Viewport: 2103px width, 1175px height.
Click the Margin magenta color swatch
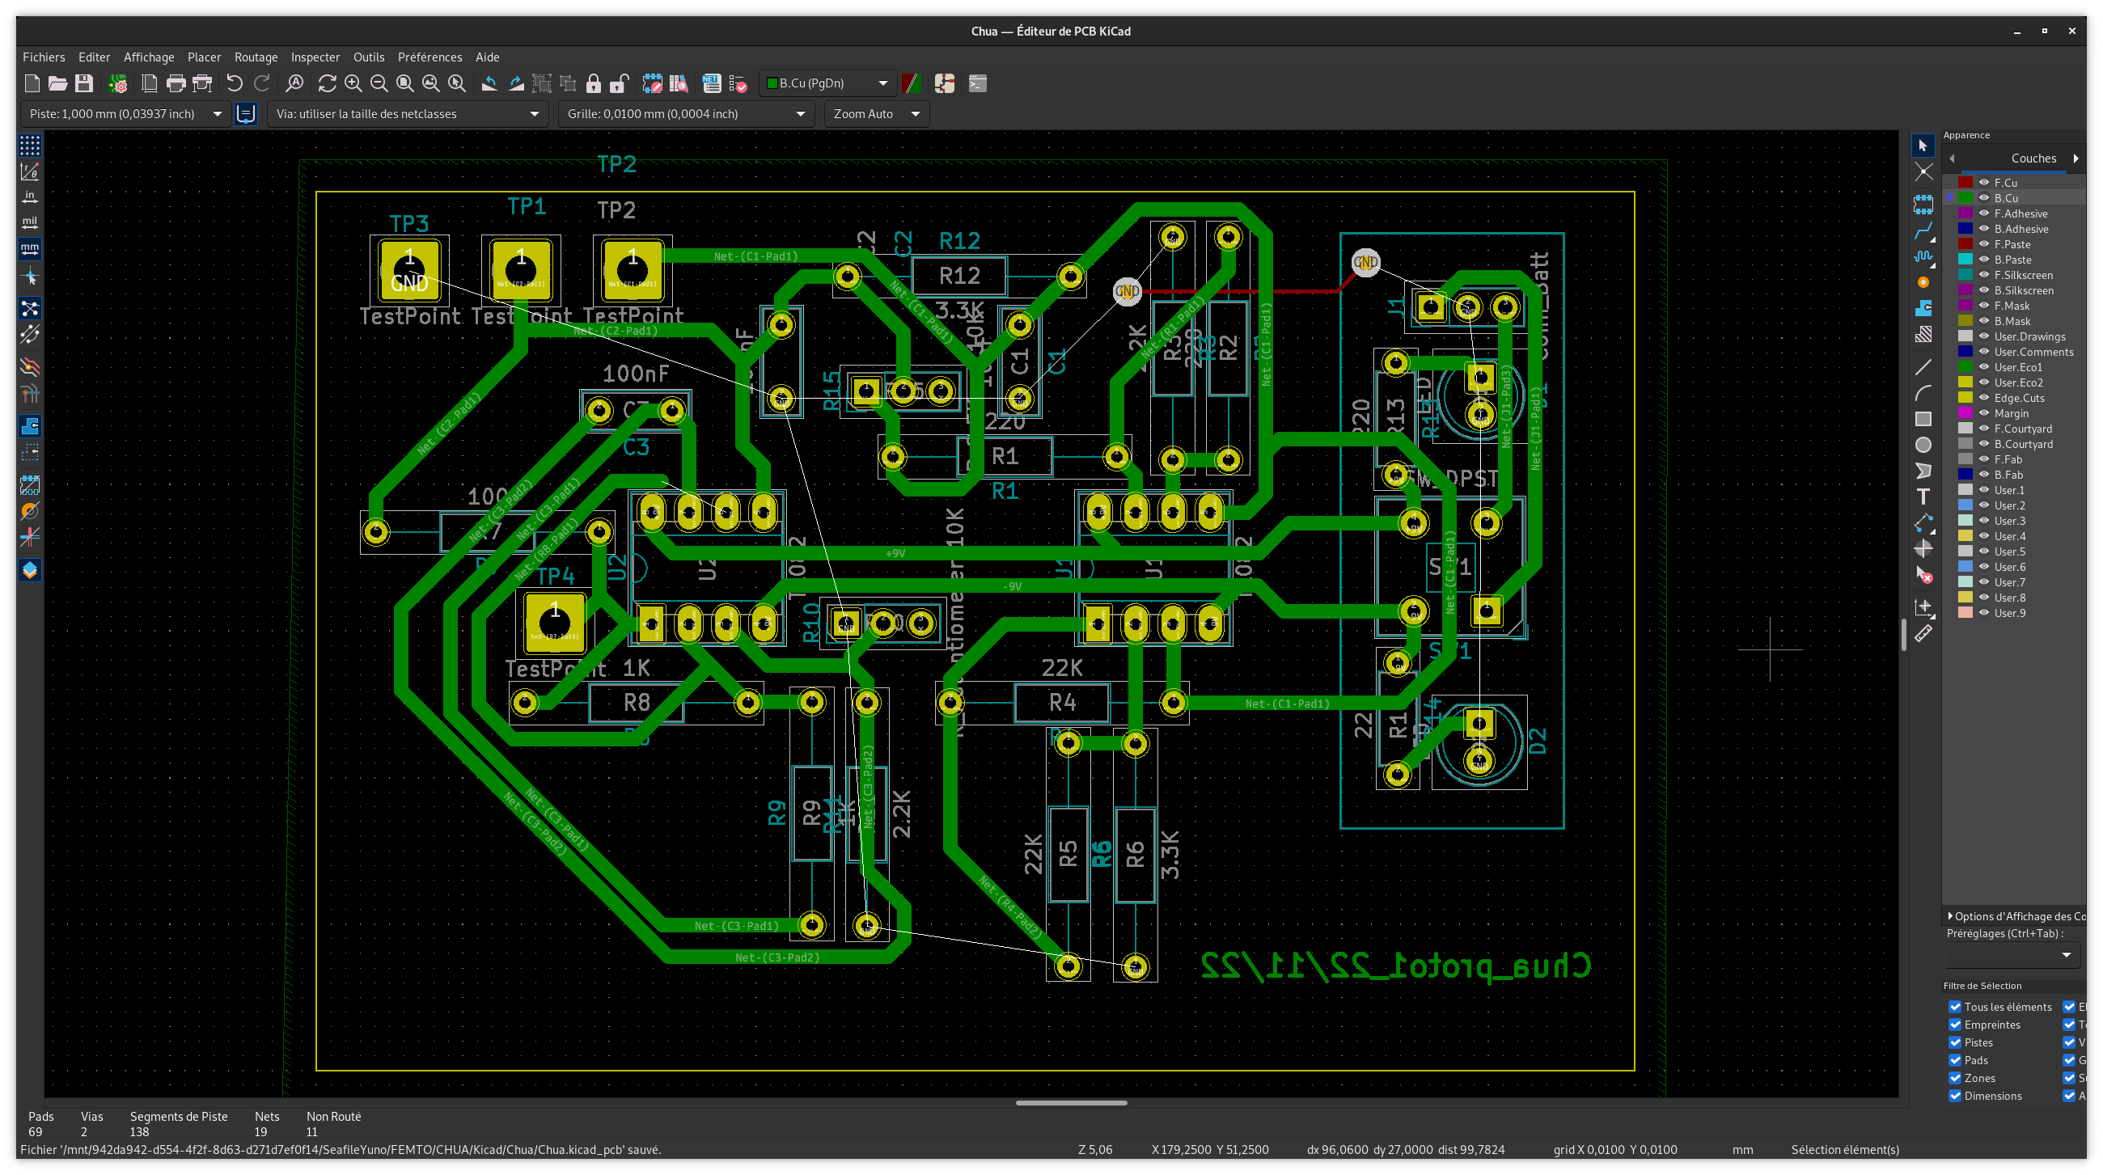pyautogui.click(x=1965, y=413)
